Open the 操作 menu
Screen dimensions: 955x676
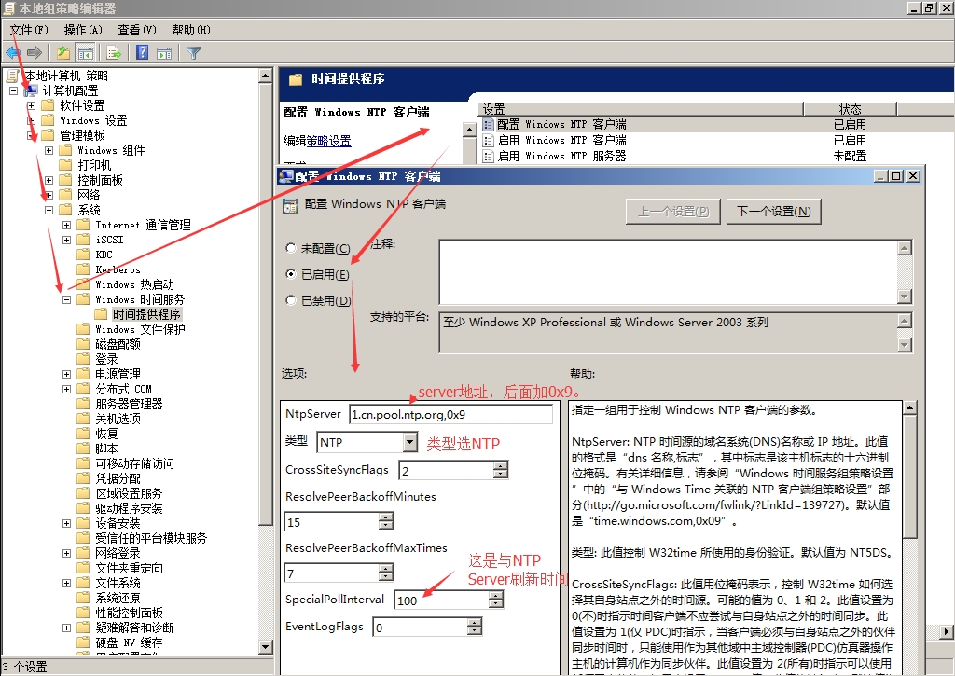[83, 30]
